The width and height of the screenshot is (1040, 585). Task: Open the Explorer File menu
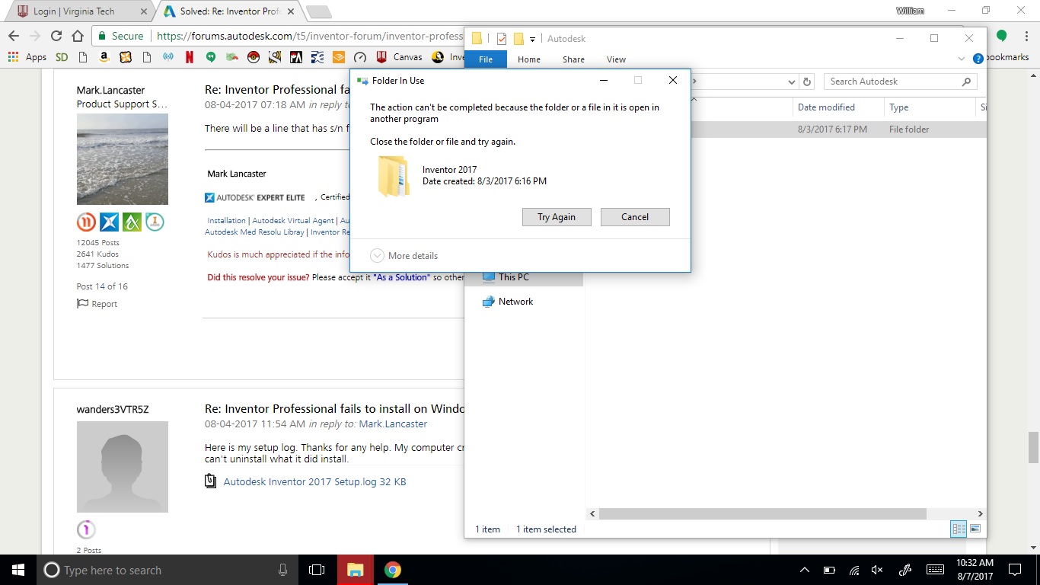tap(486, 59)
